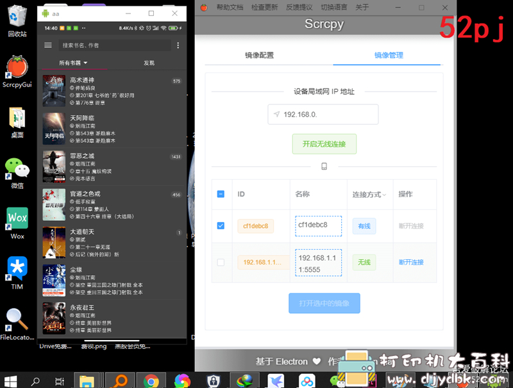Open the book 官道之色戒 cover thumbnail
Image resolution: width=513 pixels, height=388 pixels.
click(54, 204)
